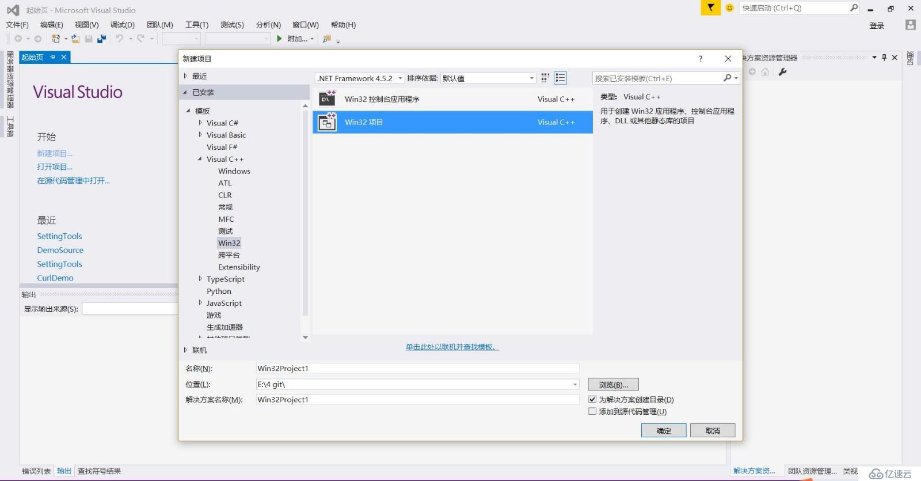Click the pin icon on 起始页 tab
Screen dimensions: 921x481
52,57
